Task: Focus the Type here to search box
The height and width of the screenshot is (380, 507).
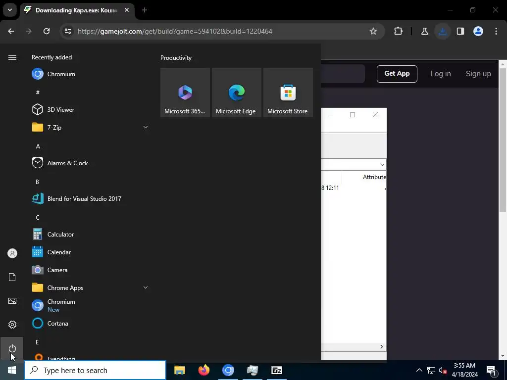Action: point(95,370)
